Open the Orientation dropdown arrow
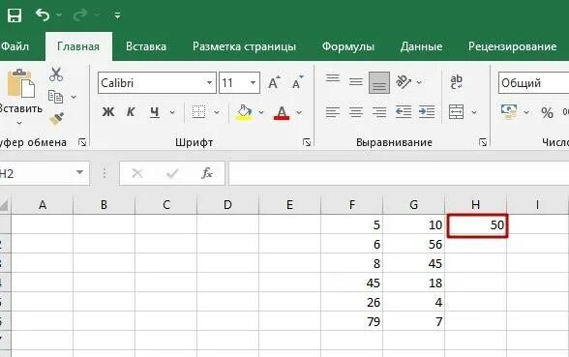 pyautogui.click(x=420, y=83)
